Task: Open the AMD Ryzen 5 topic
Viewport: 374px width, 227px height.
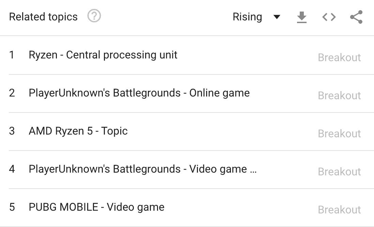Action: point(78,131)
